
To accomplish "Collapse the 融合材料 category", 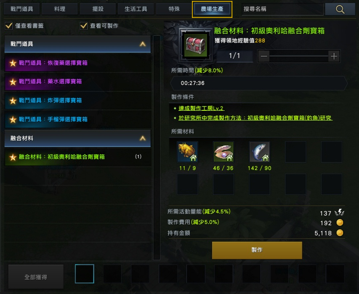I will [x=143, y=138].
